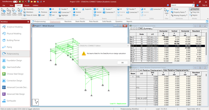This screenshot has height=110, width=209.
Task: Open Connected dropdown in Beams group
Action: (x=109, y=12)
